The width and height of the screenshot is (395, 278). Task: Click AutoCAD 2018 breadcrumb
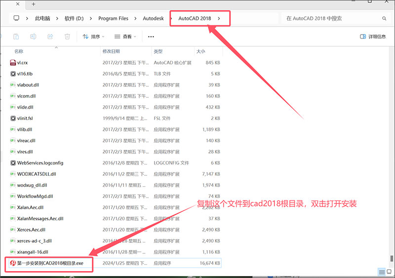coord(195,18)
